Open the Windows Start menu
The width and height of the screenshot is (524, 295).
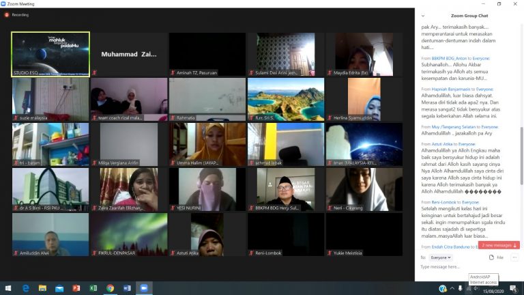8,288
